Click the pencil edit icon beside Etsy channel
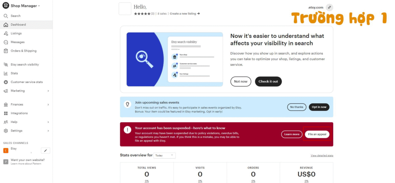Screen dimensions: 395x183 click(46, 151)
